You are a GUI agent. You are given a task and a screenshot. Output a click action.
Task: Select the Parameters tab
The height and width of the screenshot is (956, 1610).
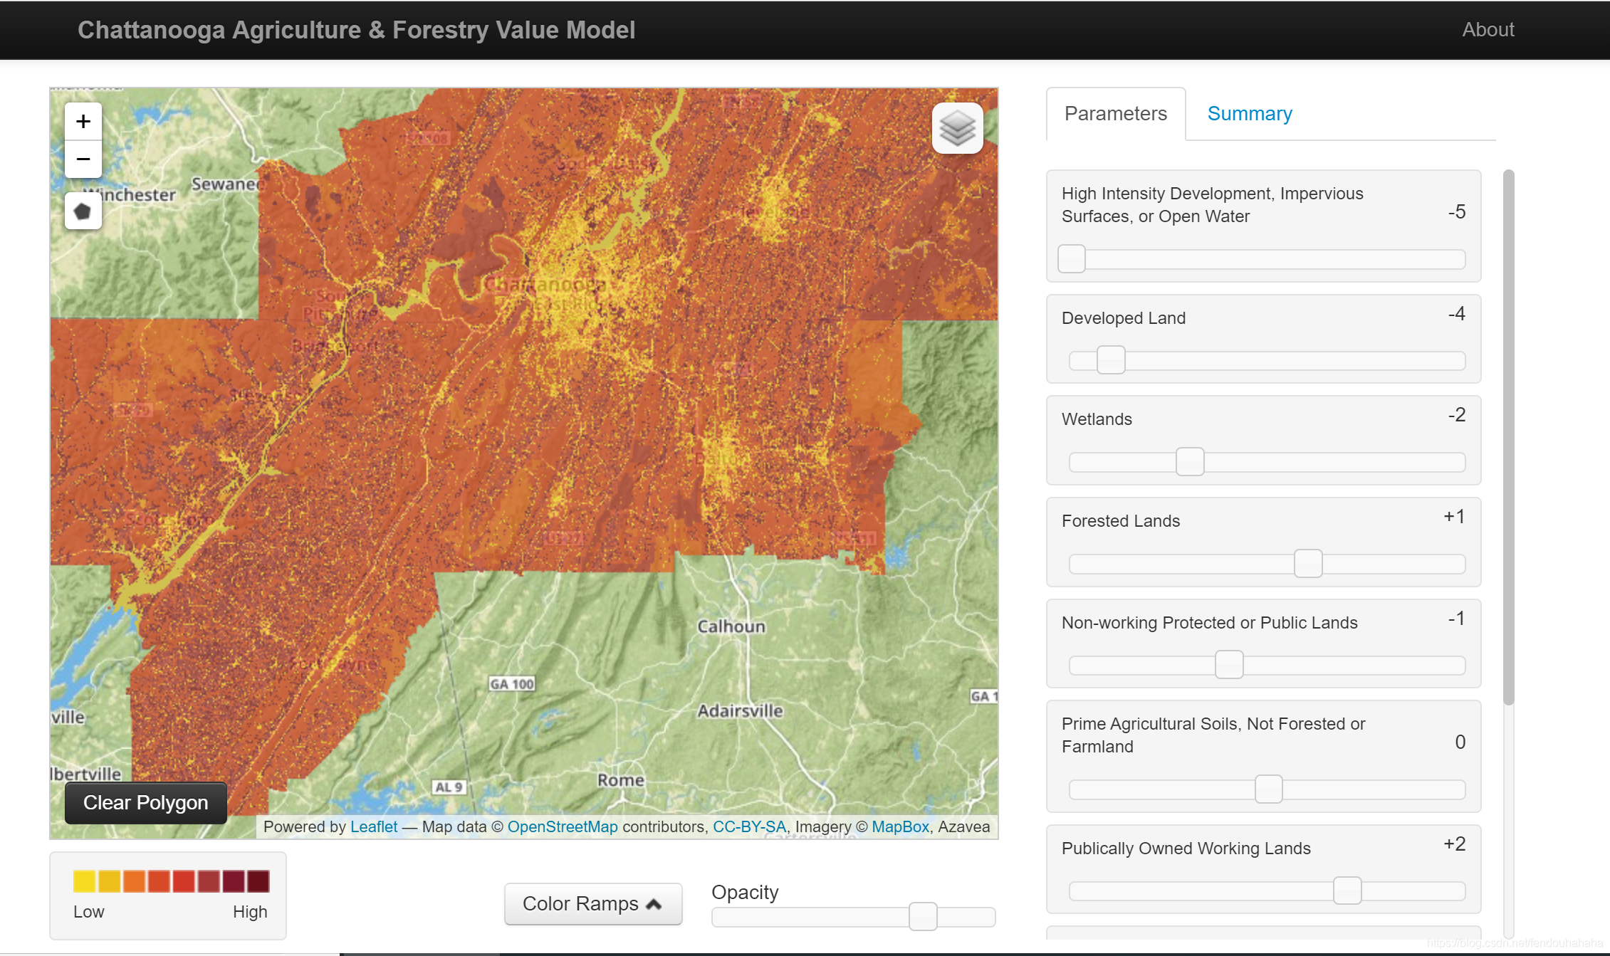[x=1115, y=114]
